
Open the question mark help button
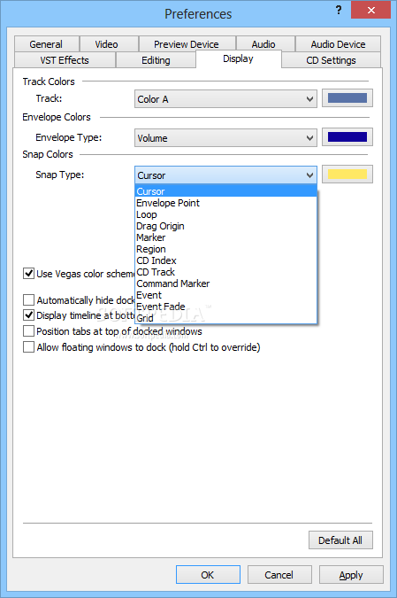[x=339, y=10]
